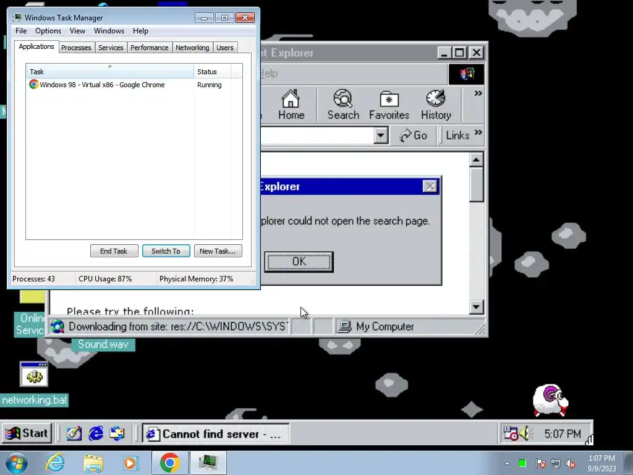Click the End Task button

pos(114,251)
